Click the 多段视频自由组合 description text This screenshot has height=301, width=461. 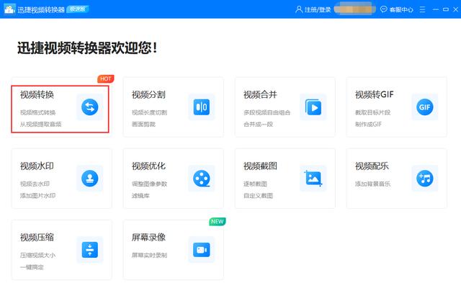[x=267, y=112]
